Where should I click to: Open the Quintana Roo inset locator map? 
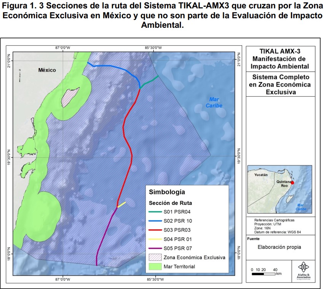pos(280,189)
